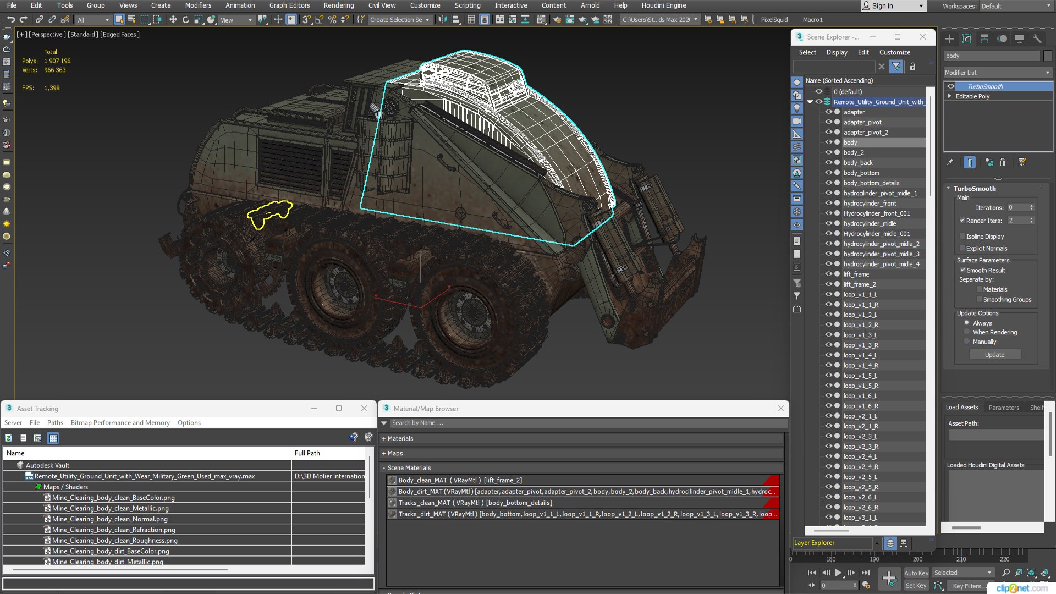Expand the Editable Poly modifier entry
This screenshot has height=594, width=1056.
950,96
